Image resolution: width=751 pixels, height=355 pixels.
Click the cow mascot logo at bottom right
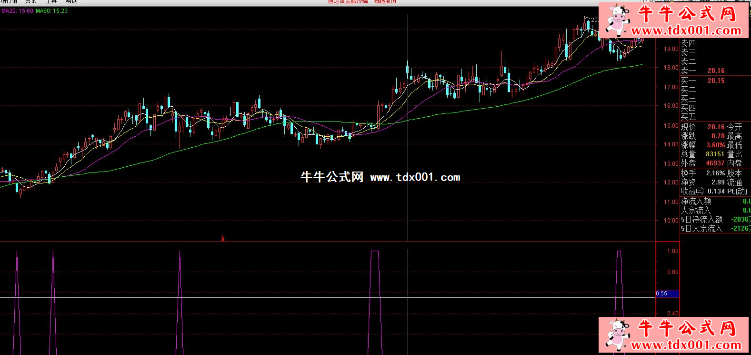point(618,335)
